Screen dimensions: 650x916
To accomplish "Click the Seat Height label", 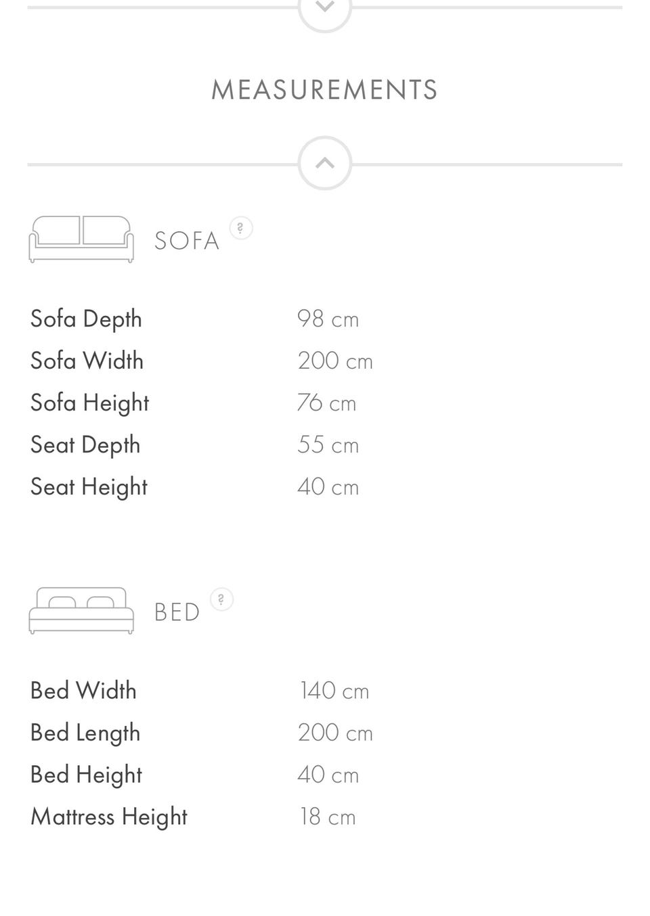I will pyautogui.click(x=89, y=487).
